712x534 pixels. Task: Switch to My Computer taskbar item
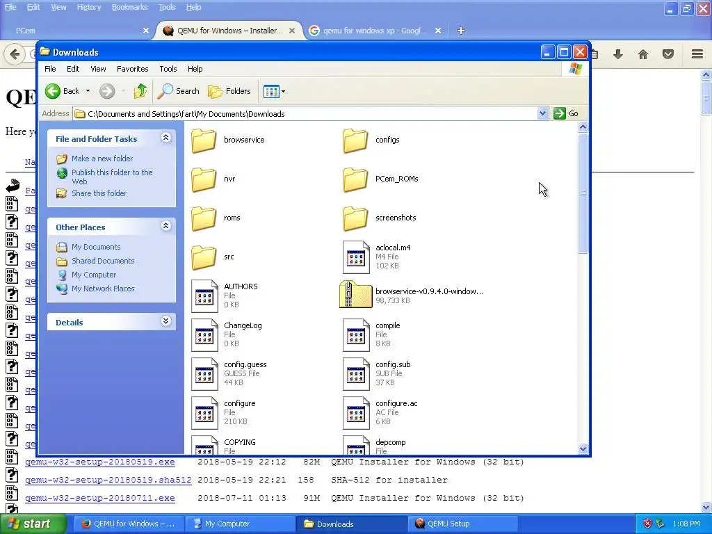coord(240,524)
